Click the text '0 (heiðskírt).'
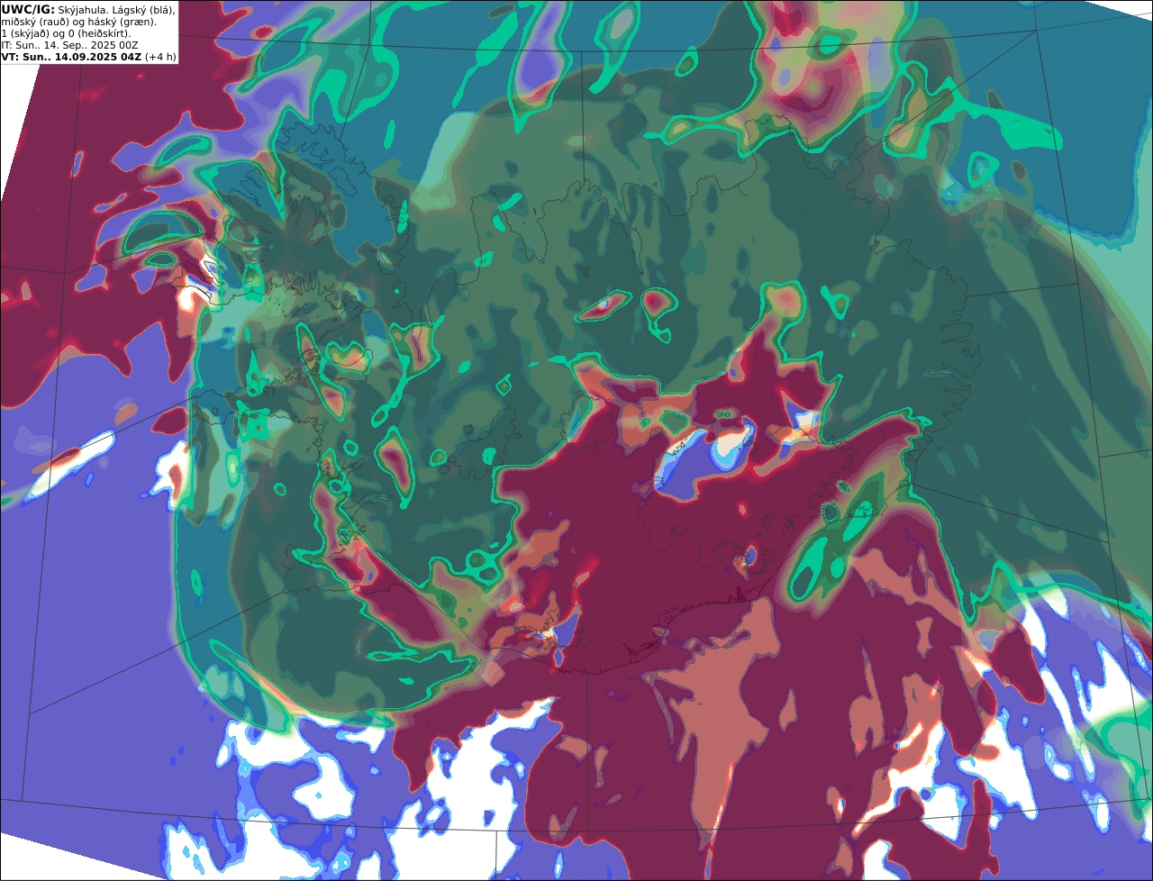The image size is (1153, 881). tap(99, 34)
